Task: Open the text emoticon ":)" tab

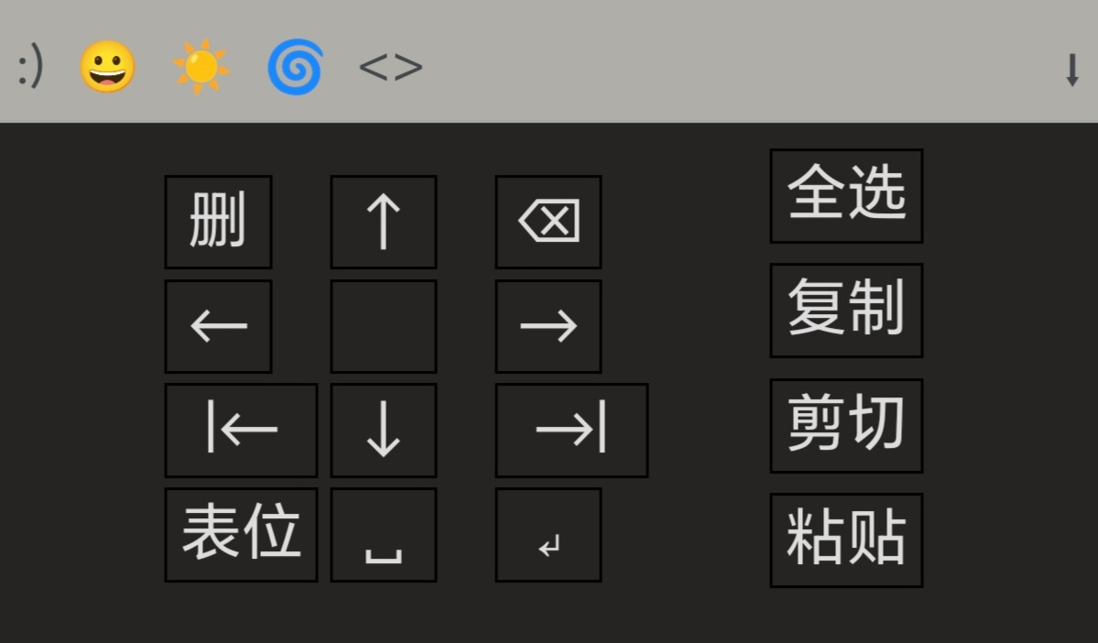Action: pyautogui.click(x=31, y=67)
